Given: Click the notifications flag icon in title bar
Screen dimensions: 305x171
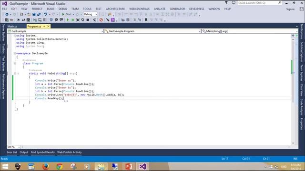Looking at the screenshot, I should [226, 3].
